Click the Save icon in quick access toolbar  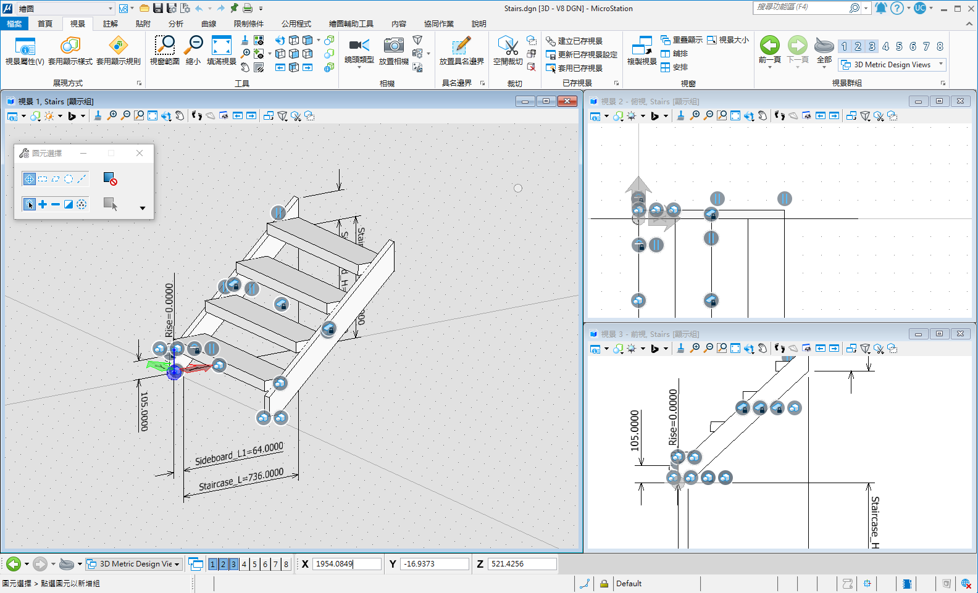(x=157, y=8)
